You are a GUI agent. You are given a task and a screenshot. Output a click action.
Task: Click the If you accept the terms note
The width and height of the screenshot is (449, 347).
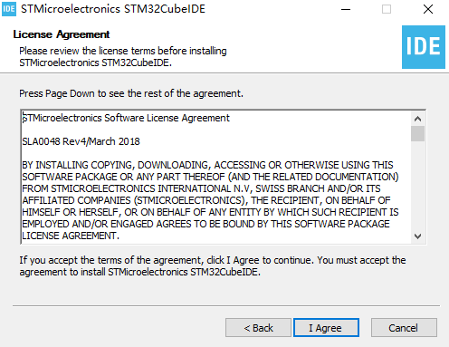pos(213,266)
